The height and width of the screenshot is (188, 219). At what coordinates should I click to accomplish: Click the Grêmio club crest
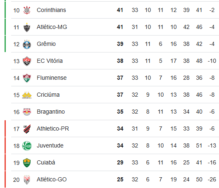pyautogui.click(x=27, y=44)
